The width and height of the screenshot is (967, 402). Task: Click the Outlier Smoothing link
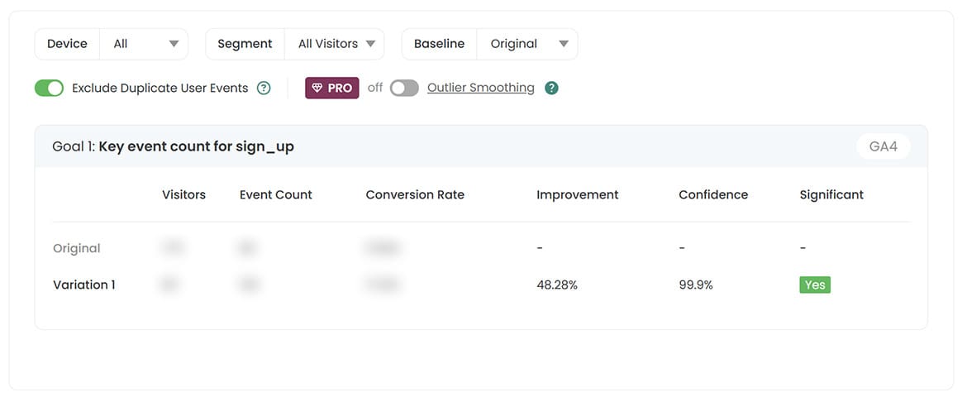(480, 88)
